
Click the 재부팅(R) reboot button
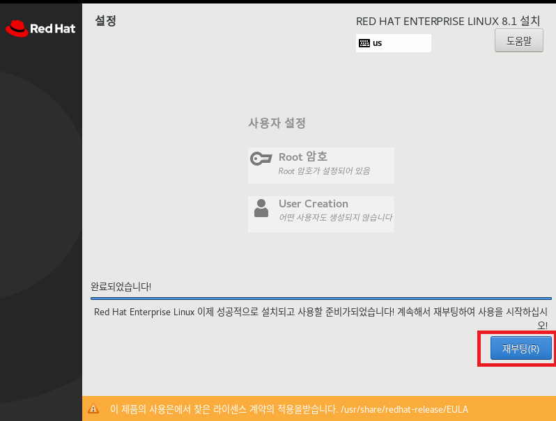point(520,348)
